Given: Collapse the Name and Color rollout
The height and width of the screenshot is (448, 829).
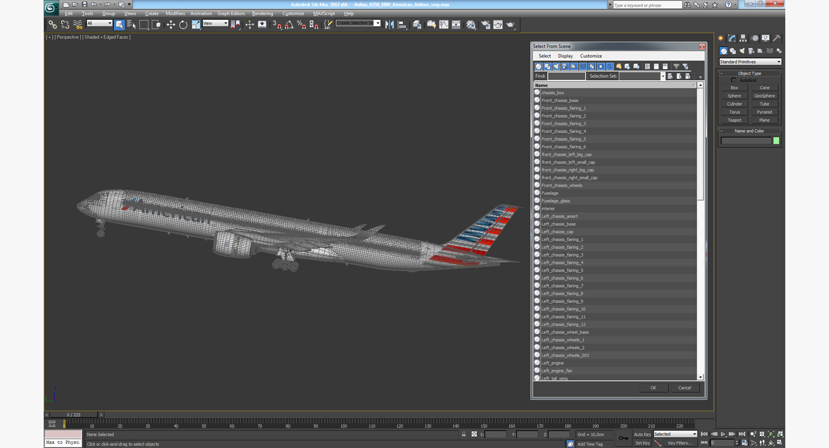Looking at the screenshot, I should coord(749,131).
